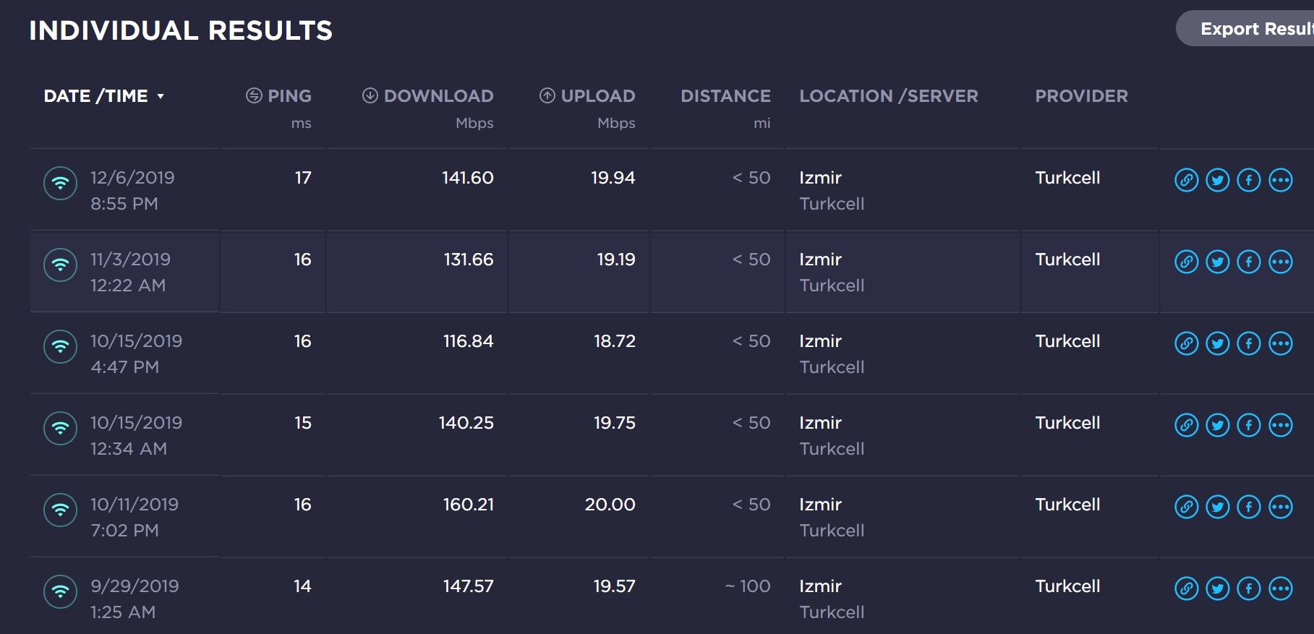Open more menu for 10/15/2019 12:34 AM result
1314x634 pixels.
1281,425
